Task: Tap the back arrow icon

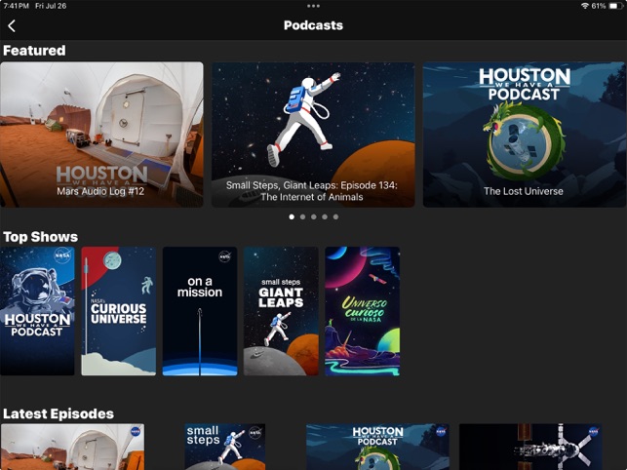Action: pos(12,26)
